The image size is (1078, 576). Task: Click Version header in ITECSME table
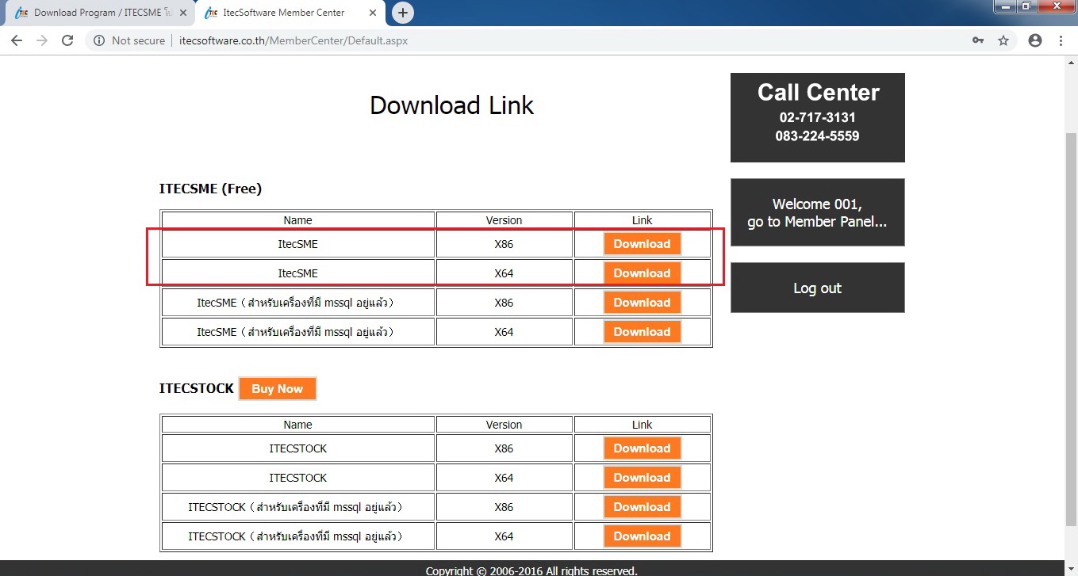[504, 220]
